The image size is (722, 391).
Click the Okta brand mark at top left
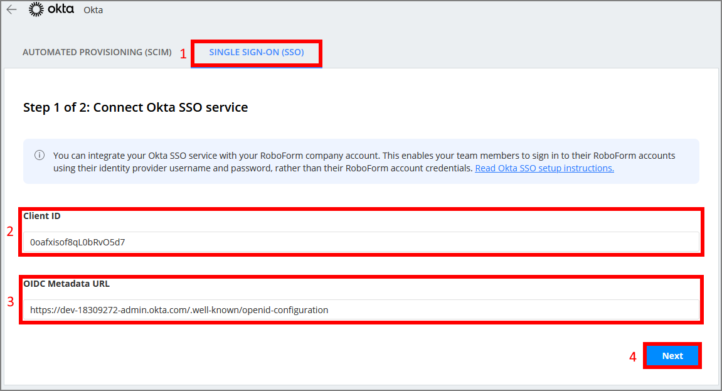click(35, 9)
